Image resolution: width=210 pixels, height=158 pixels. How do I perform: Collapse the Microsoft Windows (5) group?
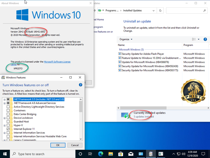(x=131, y=49)
